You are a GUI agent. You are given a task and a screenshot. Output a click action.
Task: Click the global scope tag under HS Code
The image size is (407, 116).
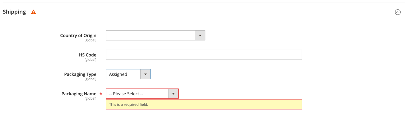pyautogui.click(x=90, y=60)
